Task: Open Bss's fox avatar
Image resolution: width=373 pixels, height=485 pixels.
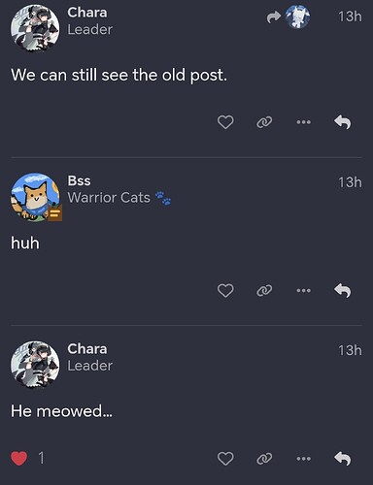Action: [36, 197]
